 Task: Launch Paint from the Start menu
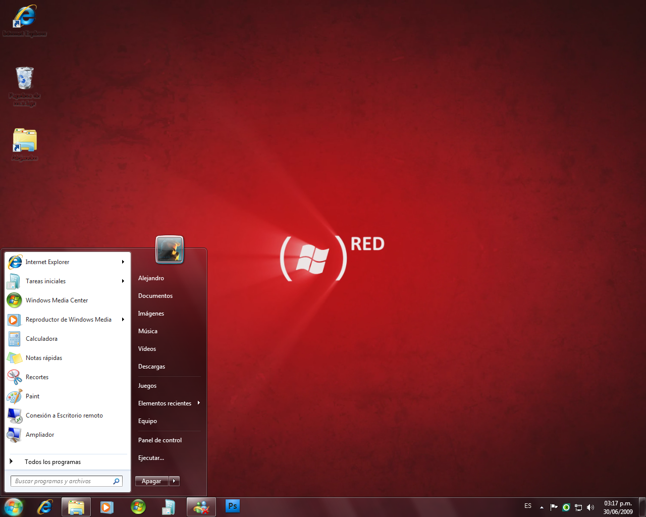point(32,396)
